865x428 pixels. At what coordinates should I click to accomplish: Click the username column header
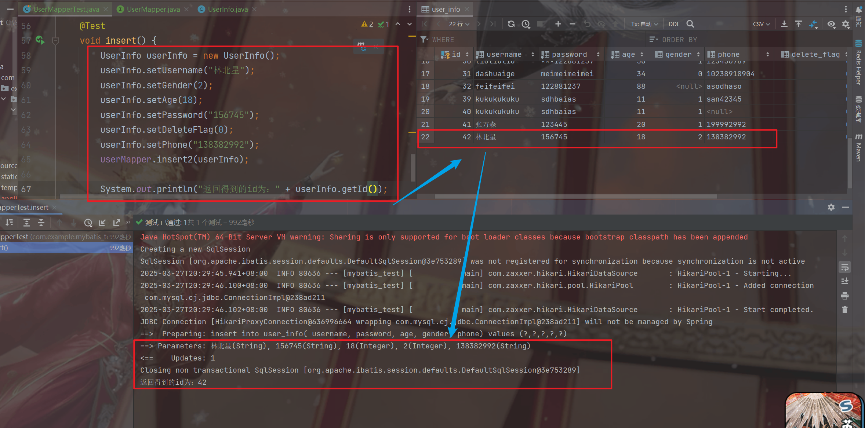click(504, 55)
